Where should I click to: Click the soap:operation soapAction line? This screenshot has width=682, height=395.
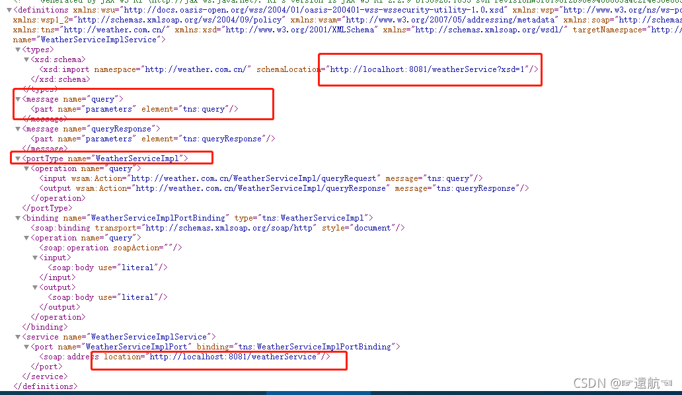110,248
